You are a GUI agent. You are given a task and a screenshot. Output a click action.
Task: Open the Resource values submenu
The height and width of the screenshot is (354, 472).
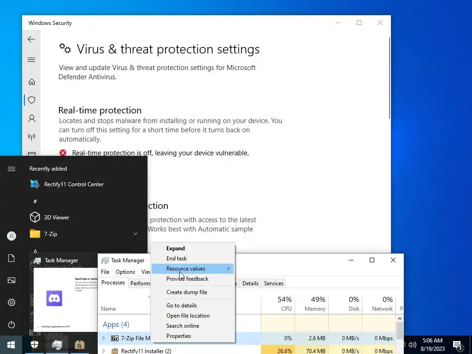click(193, 269)
